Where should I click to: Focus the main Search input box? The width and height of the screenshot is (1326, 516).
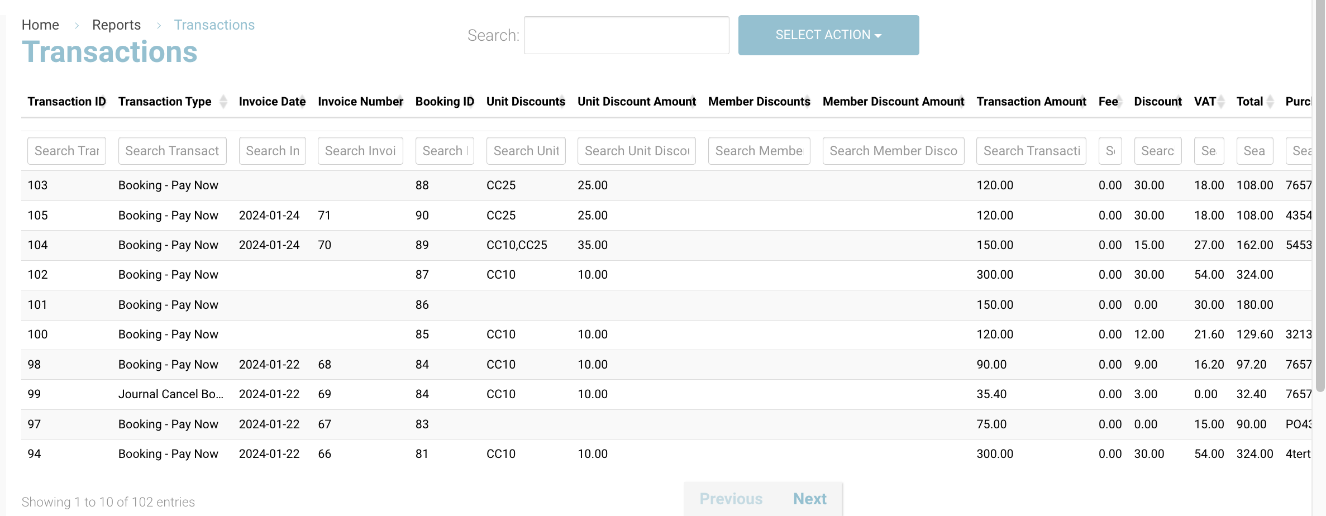(626, 35)
